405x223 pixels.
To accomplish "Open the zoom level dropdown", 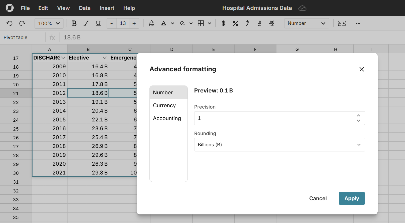I will [x=49, y=23].
